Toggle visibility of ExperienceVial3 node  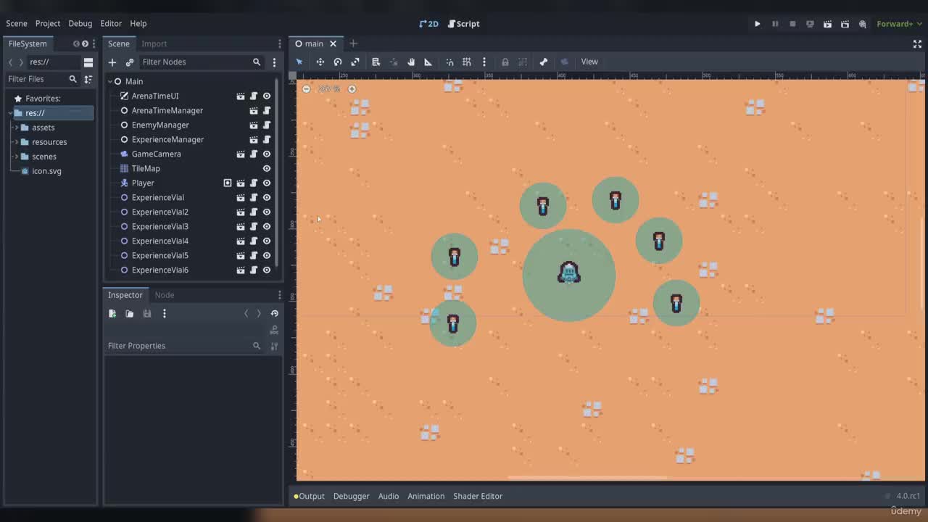pos(267,226)
